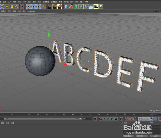Image resolution: width=161 pixels, height=138 pixels.
Task: Open the 帮助 (Help) menu
Action: coord(87,2)
